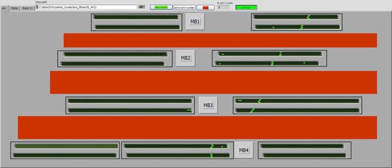Image resolution: width=392 pixels, height=168 pixels.
Task: Click the top red iron yoke bar
Action: (x=220, y=40)
